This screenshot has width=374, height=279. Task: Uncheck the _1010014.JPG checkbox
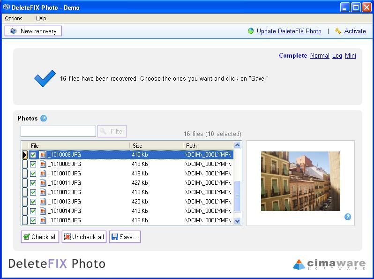(x=33, y=211)
